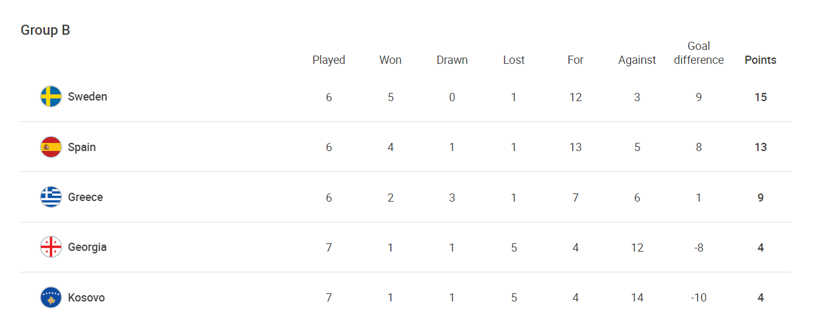
Task: Select Sweden's 15 points value
Action: pos(760,97)
